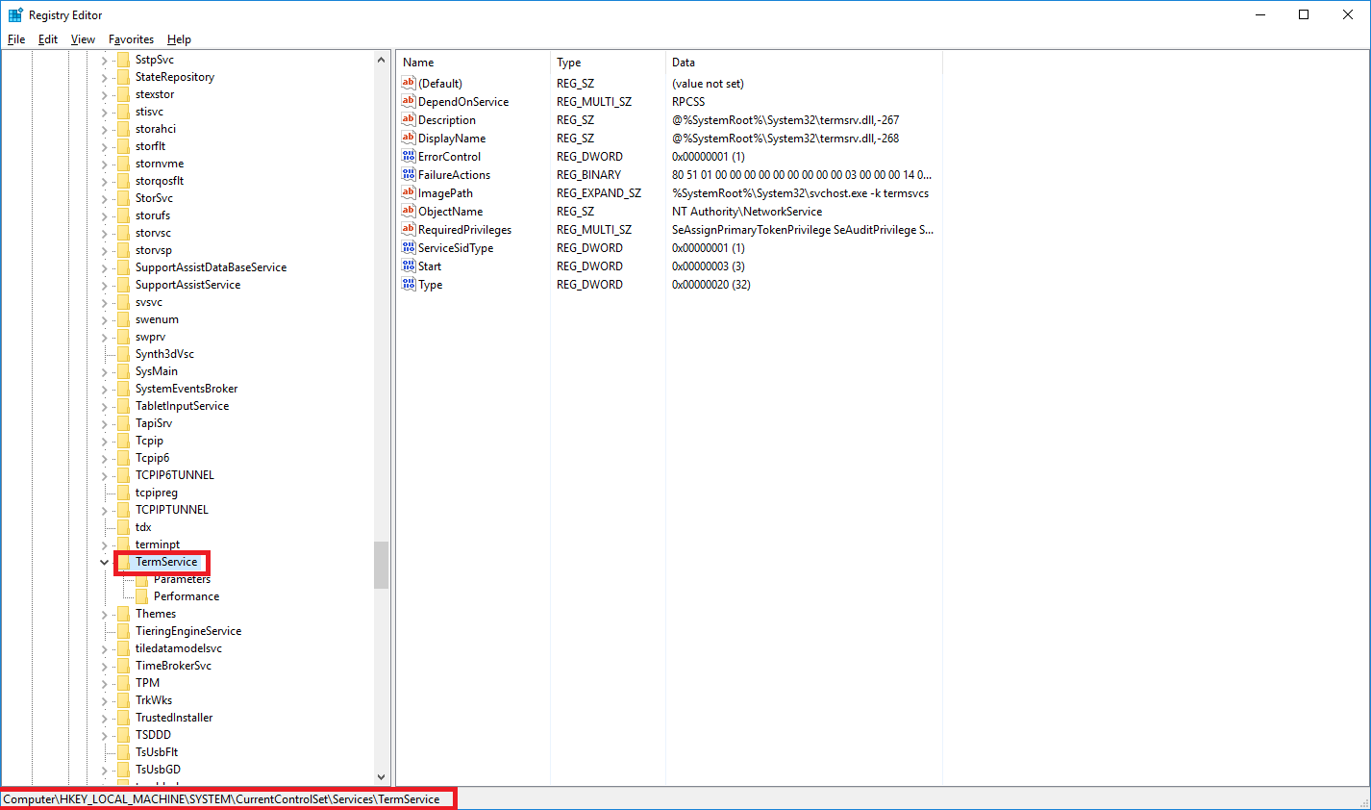Click the string icon beside DisplayName
This screenshot has height=810, width=1371.
[x=409, y=138]
